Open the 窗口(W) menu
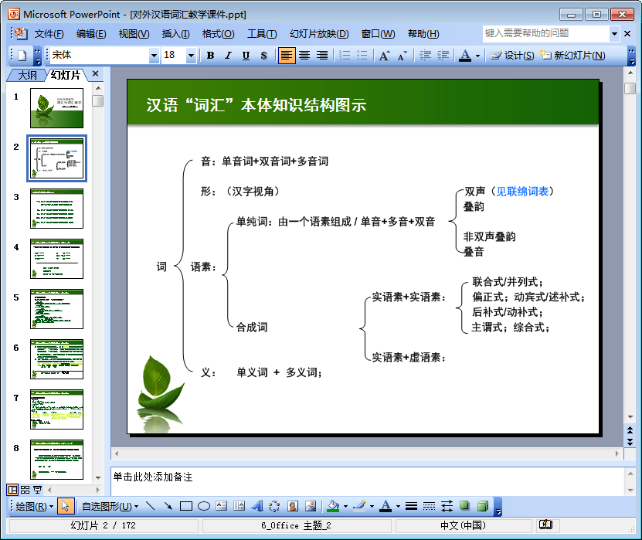Image resolution: width=642 pixels, height=540 pixels. (378, 33)
